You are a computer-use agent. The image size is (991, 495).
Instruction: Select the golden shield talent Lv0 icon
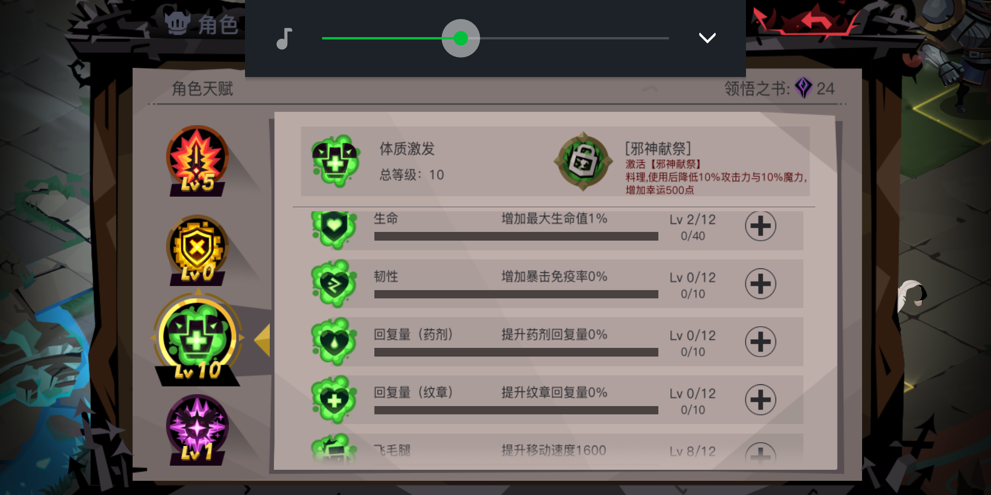click(x=197, y=250)
